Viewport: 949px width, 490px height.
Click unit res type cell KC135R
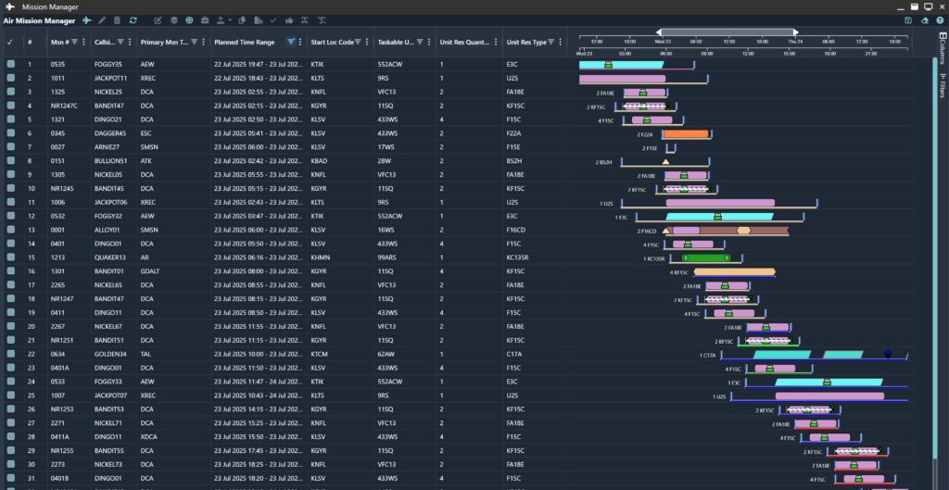[517, 258]
